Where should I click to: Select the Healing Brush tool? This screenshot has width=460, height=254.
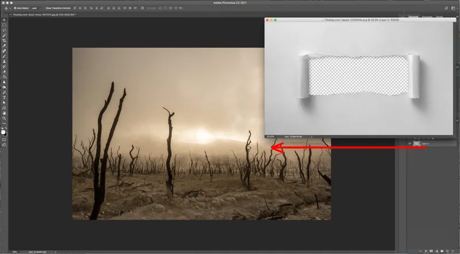(x=4, y=51)
